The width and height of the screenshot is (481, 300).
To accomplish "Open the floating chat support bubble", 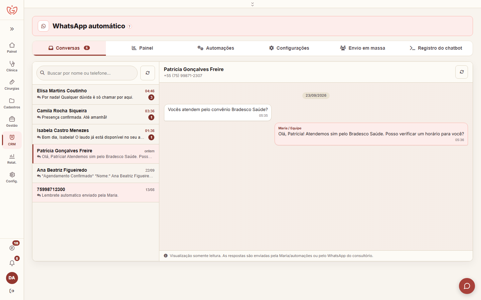I will (x=467, y=286).
